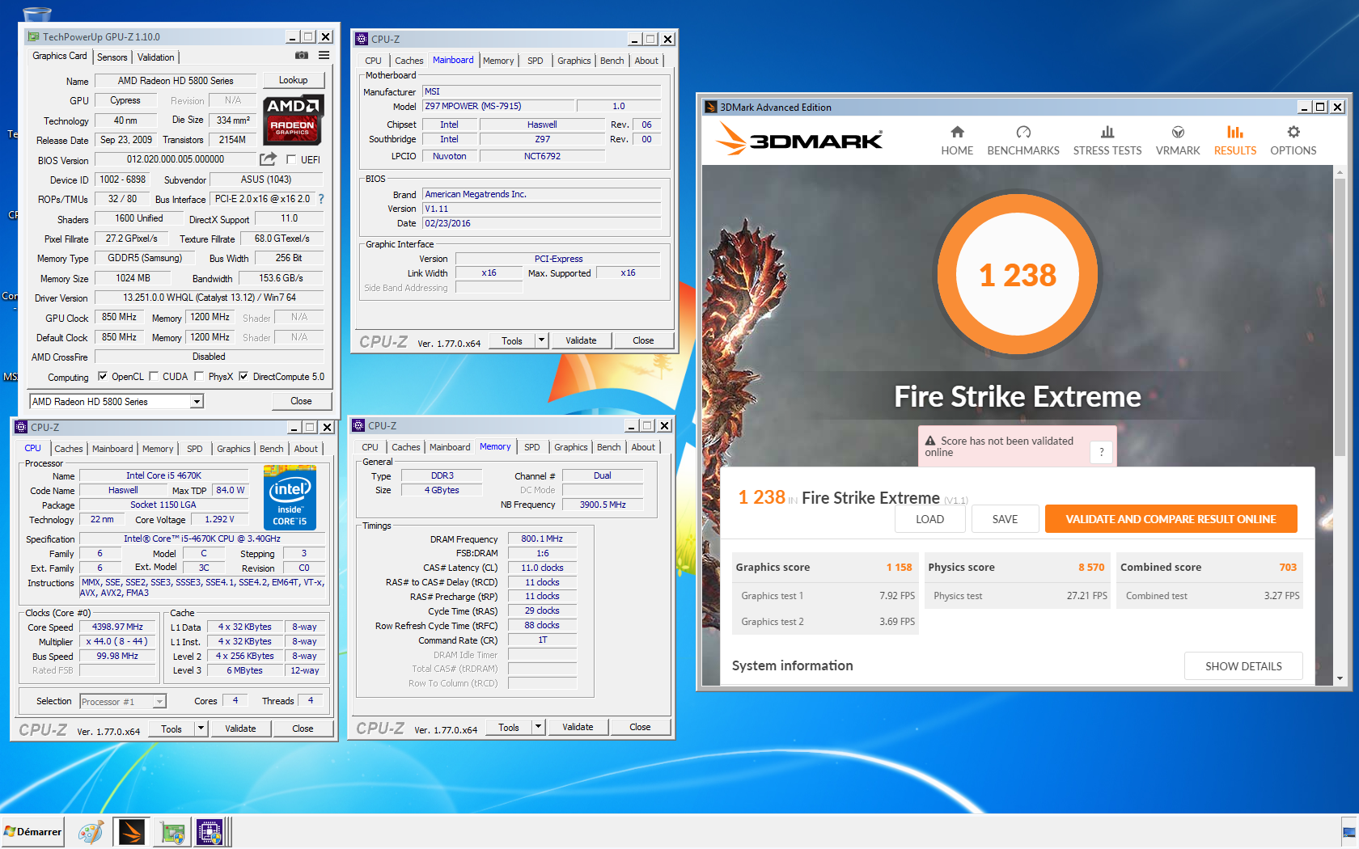
Task: Open OPTIONS gear in 3DMark
Action: point(1293,141)
